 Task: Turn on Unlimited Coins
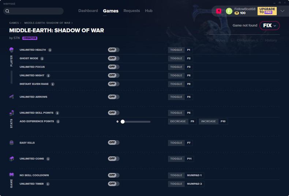click(113, 158)
